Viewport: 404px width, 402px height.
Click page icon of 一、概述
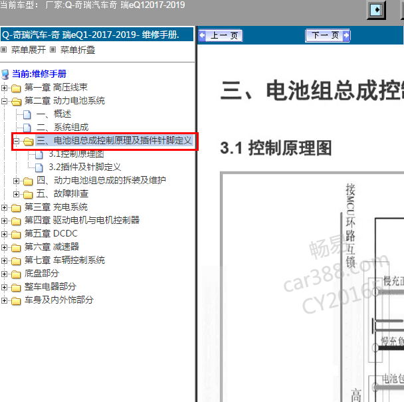point(27,115)
